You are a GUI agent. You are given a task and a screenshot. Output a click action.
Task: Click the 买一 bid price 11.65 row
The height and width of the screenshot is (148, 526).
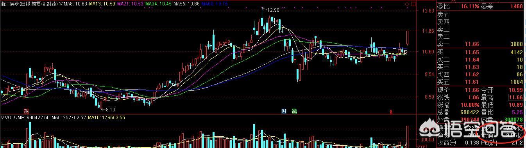(480, 52)
